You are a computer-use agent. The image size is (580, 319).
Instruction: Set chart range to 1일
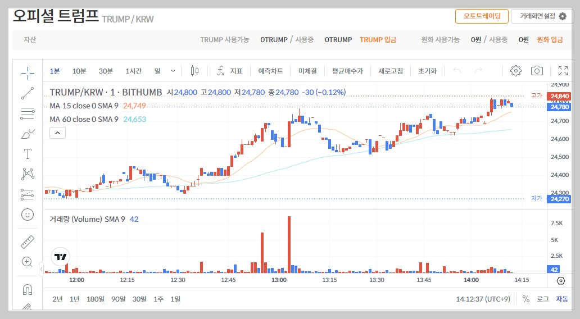tap(175, 299)
